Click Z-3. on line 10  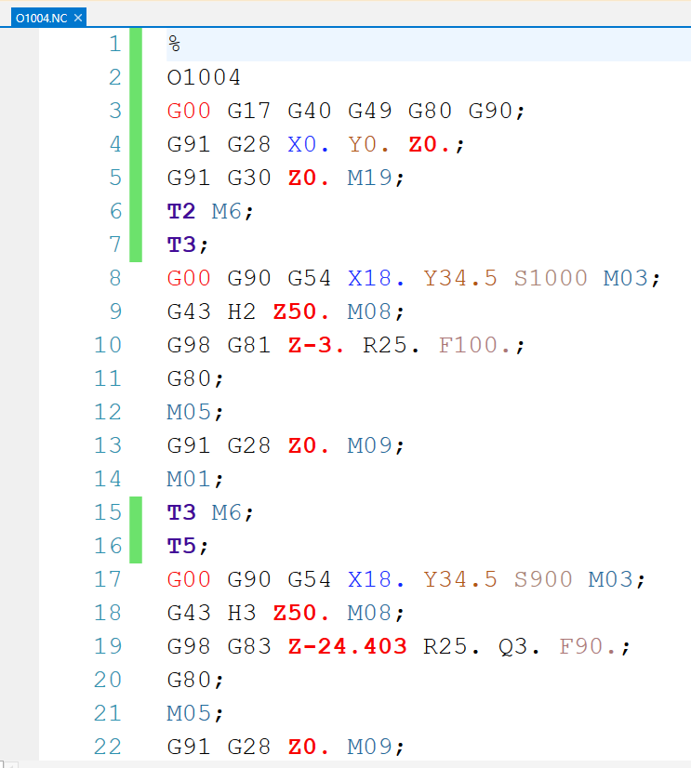(316, 345)
